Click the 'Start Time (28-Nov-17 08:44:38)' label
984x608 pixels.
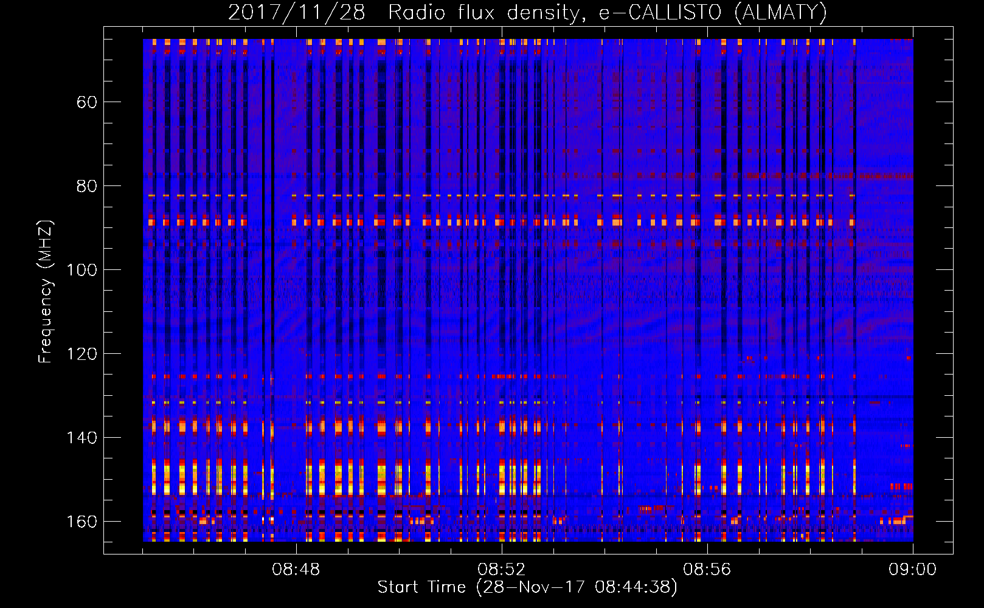pos(527,587)
